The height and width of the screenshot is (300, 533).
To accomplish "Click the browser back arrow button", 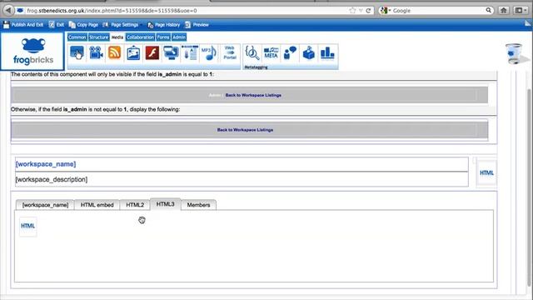I will (x=8, y=11).
